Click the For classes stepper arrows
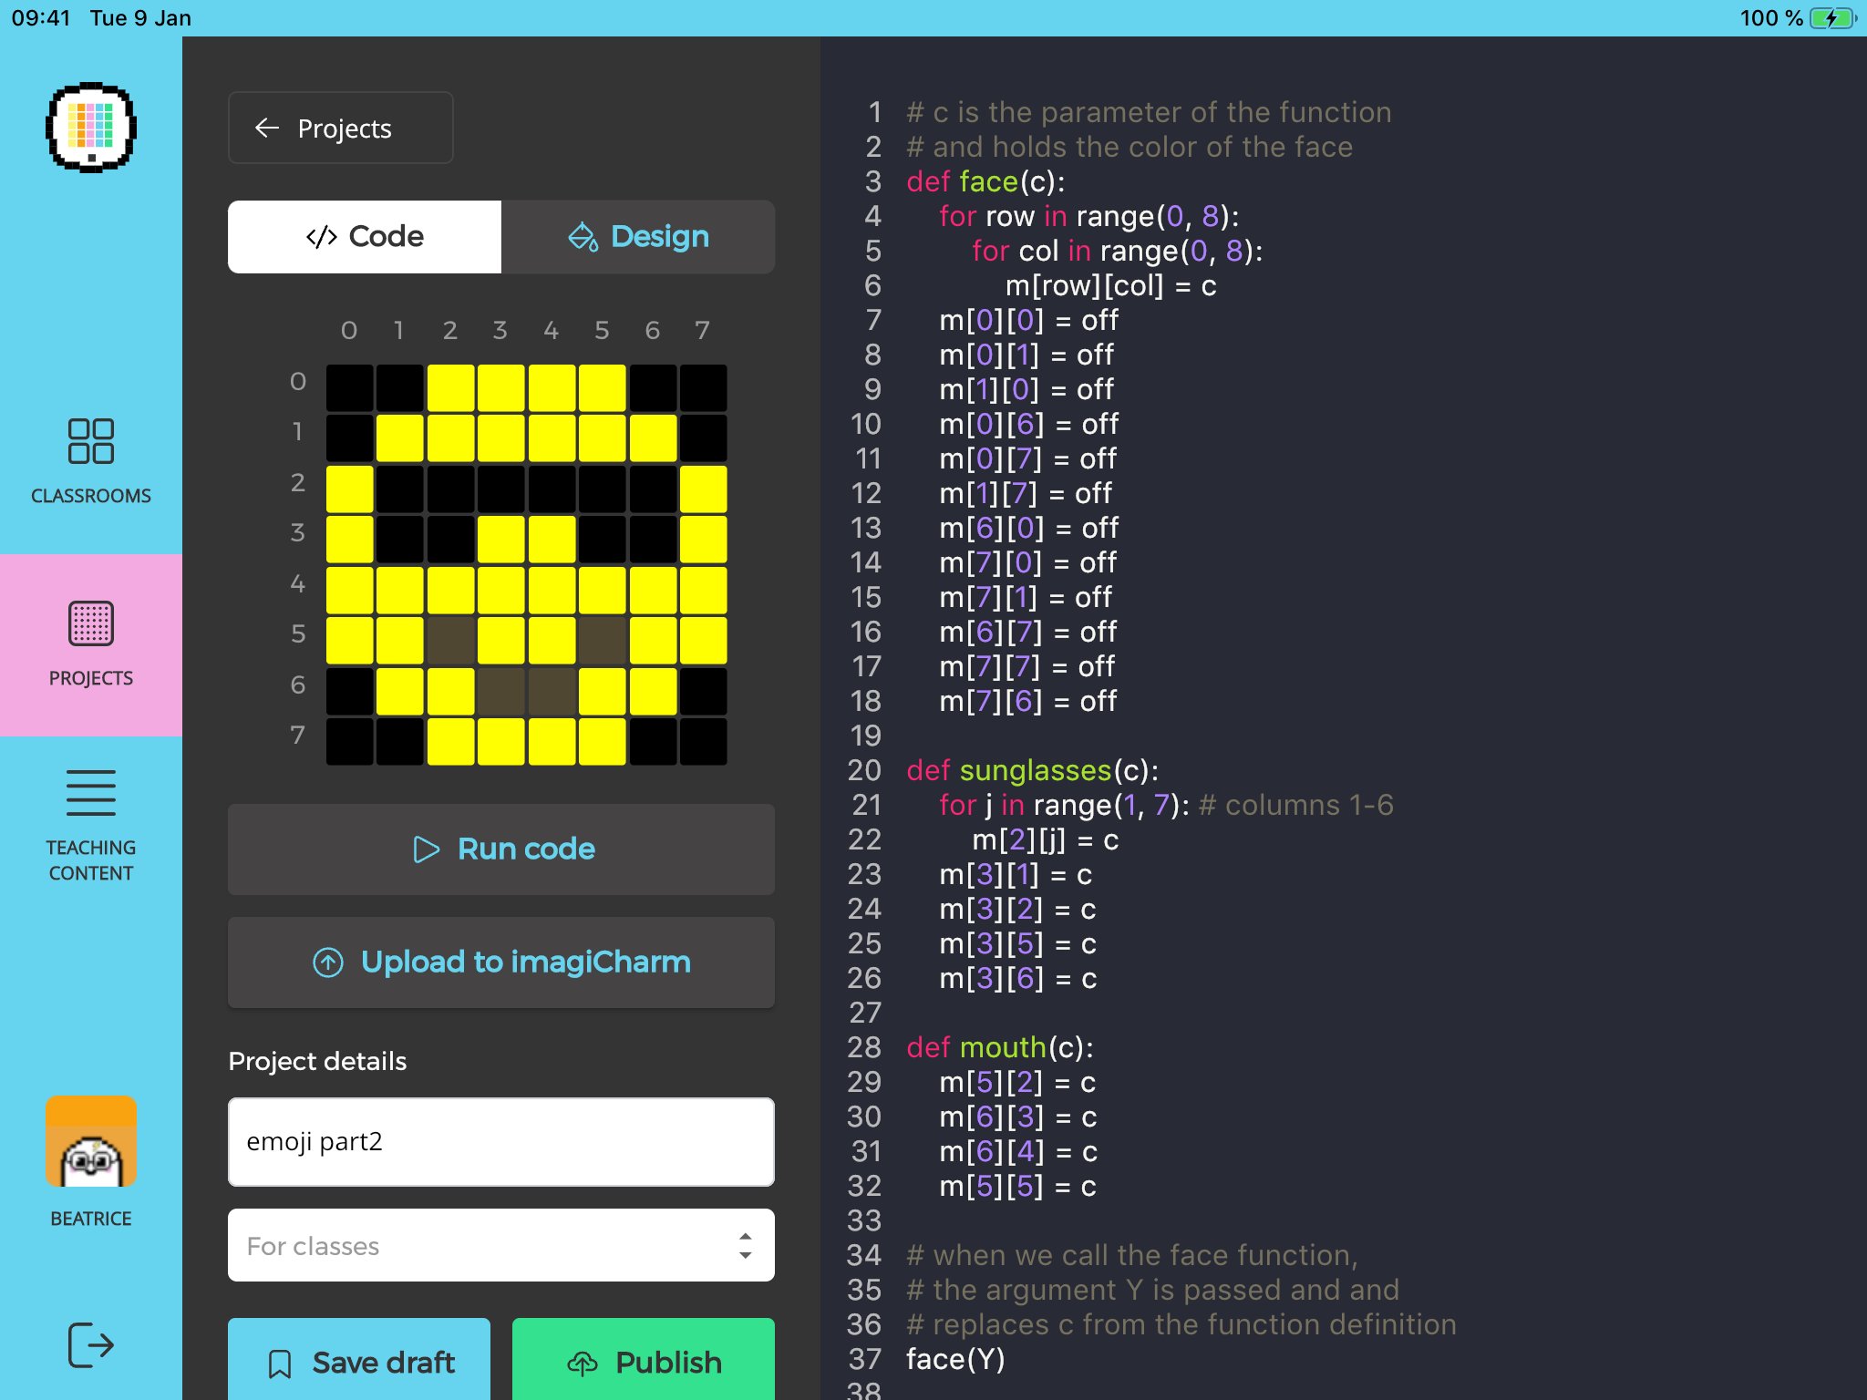 click(x=745, y=1245)
